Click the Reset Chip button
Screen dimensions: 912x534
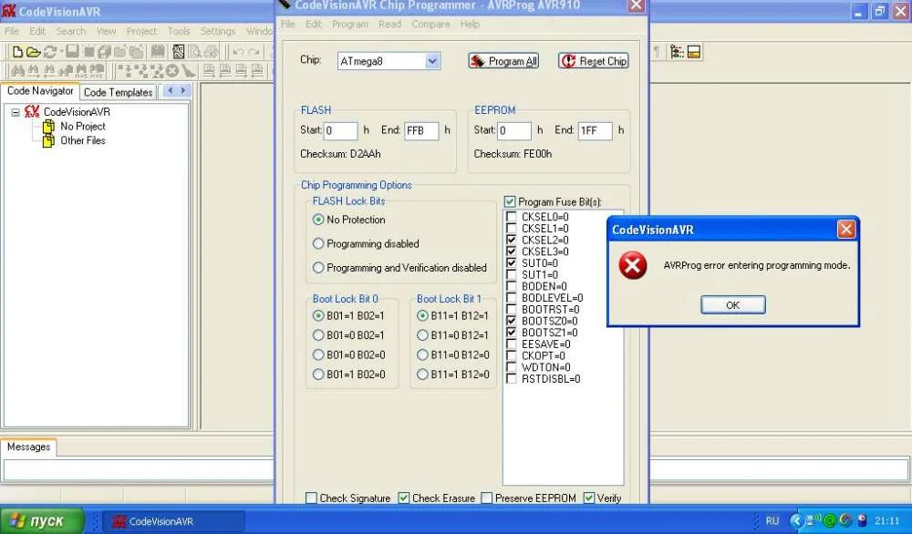(x=594, y=61)
